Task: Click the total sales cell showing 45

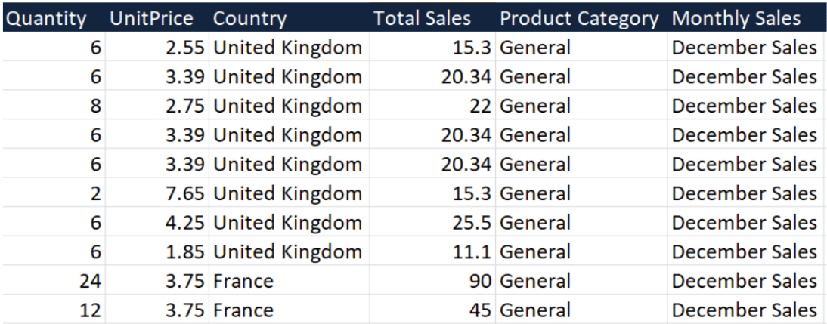Action: (x=480, y=310)
